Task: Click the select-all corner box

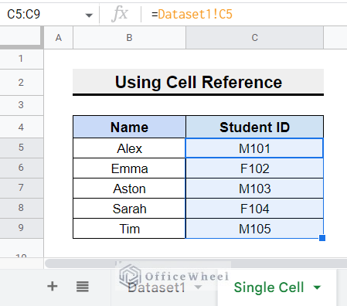Action: coord(21,37)
